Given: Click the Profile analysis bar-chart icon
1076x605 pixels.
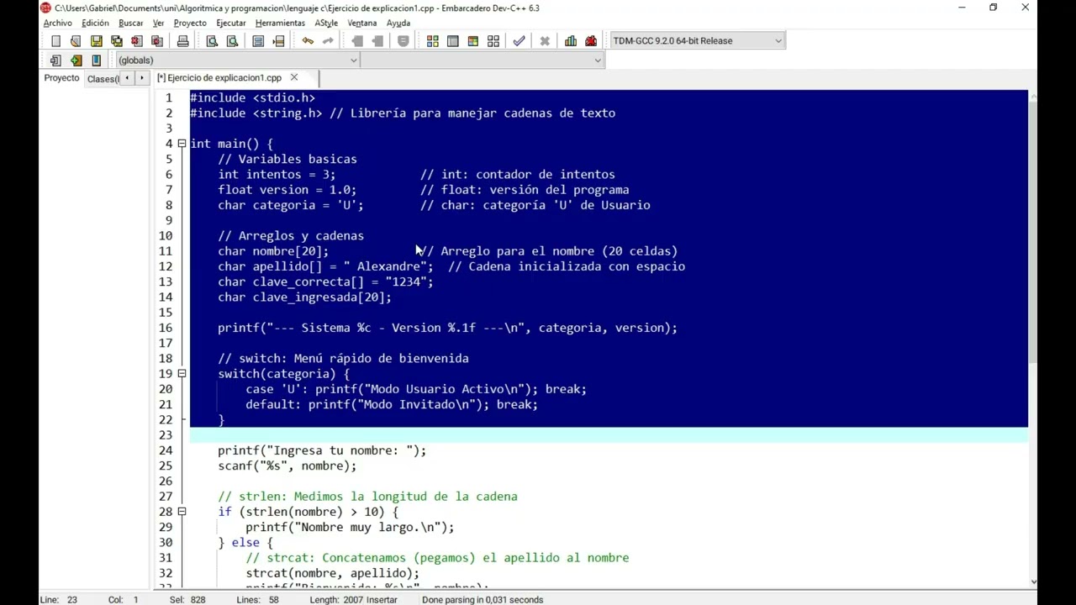Looking at the screenshot, I should coord(571,40).
